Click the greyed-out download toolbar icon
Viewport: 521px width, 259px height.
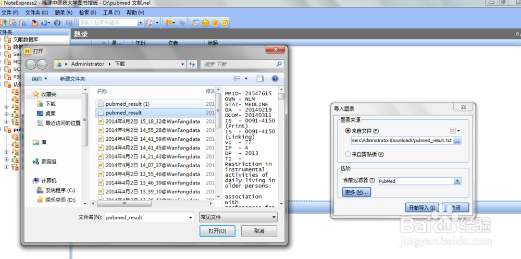[69, 23]
